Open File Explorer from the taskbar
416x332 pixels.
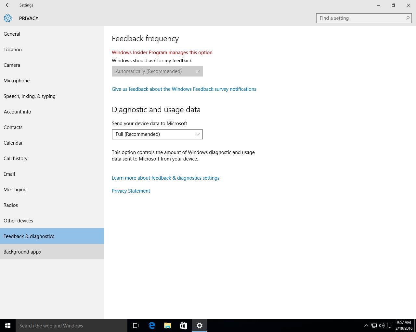[x=168, y=326]
